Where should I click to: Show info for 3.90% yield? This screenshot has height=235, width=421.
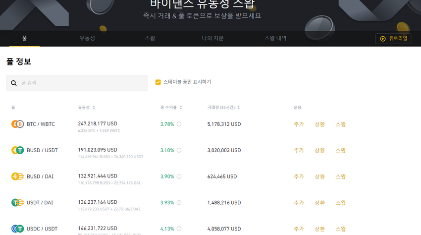click(x=179, y=176)
